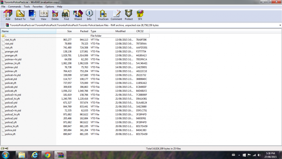Open the Favorites menu
The width and height of the screenshot is (282, 159).
38,6
